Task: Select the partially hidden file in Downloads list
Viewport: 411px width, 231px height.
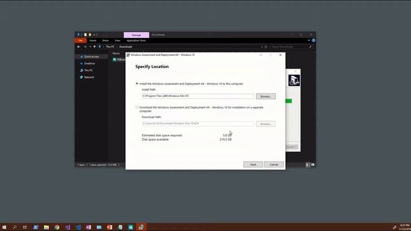Action: pyautogui.click(x=119, y=60)
